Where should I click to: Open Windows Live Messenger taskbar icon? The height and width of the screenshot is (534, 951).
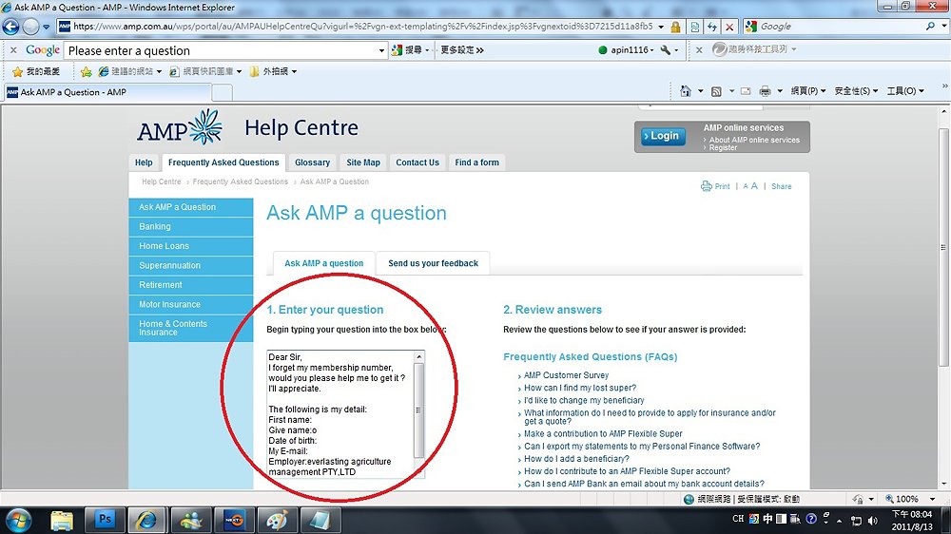(x=192, y=521)
